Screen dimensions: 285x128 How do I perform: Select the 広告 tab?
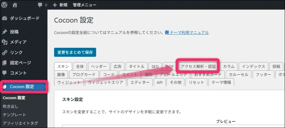117,66
